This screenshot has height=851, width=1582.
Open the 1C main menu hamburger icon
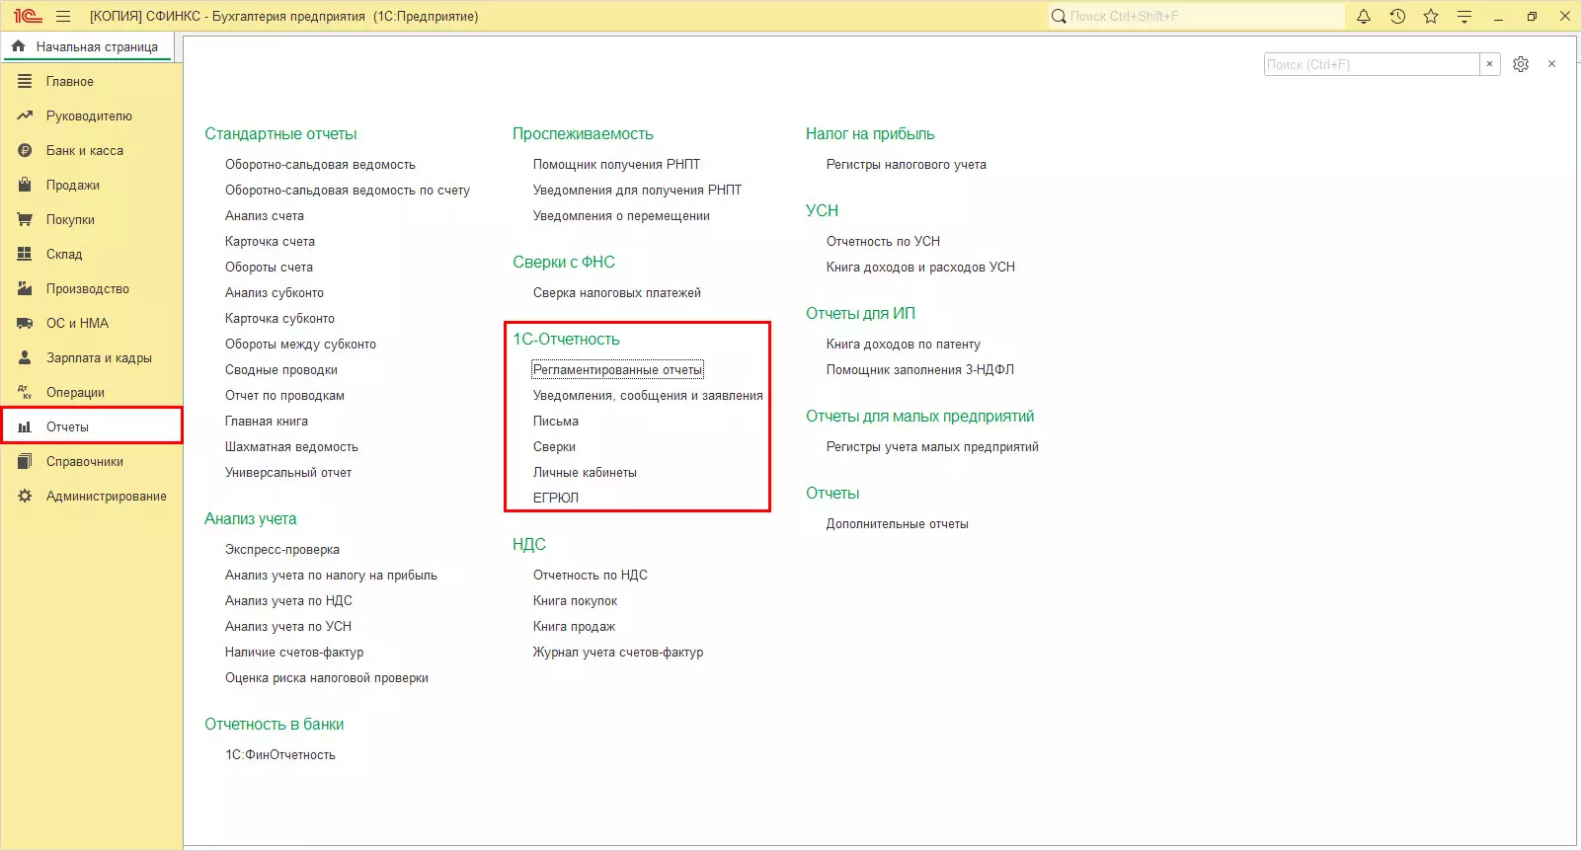pos(63,17)
